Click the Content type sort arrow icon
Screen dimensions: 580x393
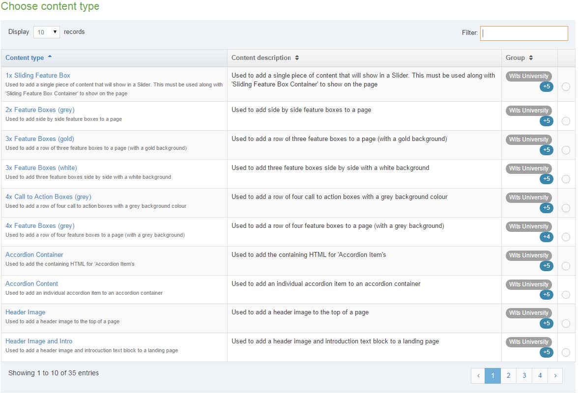(x=50, y=57)
